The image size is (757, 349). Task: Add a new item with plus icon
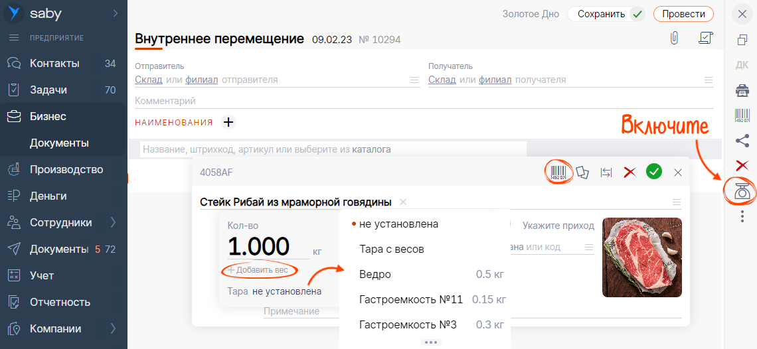coord(228,122)
